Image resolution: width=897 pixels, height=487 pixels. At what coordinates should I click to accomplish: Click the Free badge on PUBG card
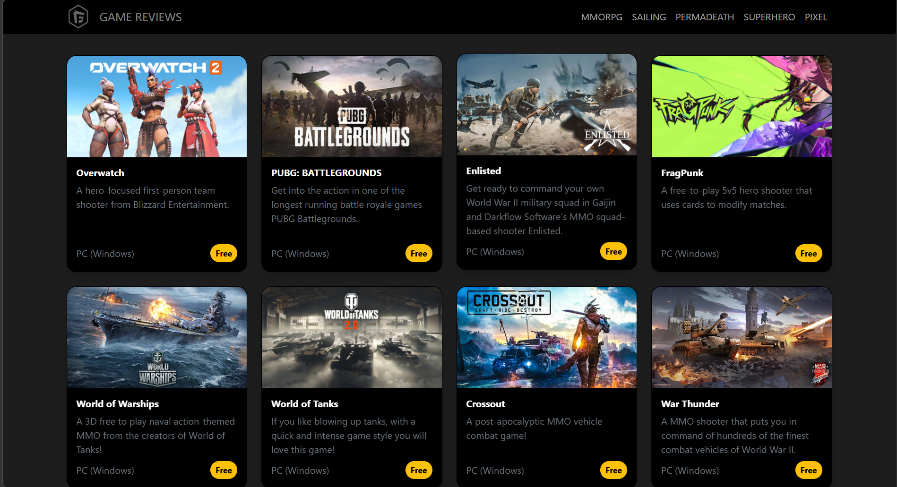point(419,254)
